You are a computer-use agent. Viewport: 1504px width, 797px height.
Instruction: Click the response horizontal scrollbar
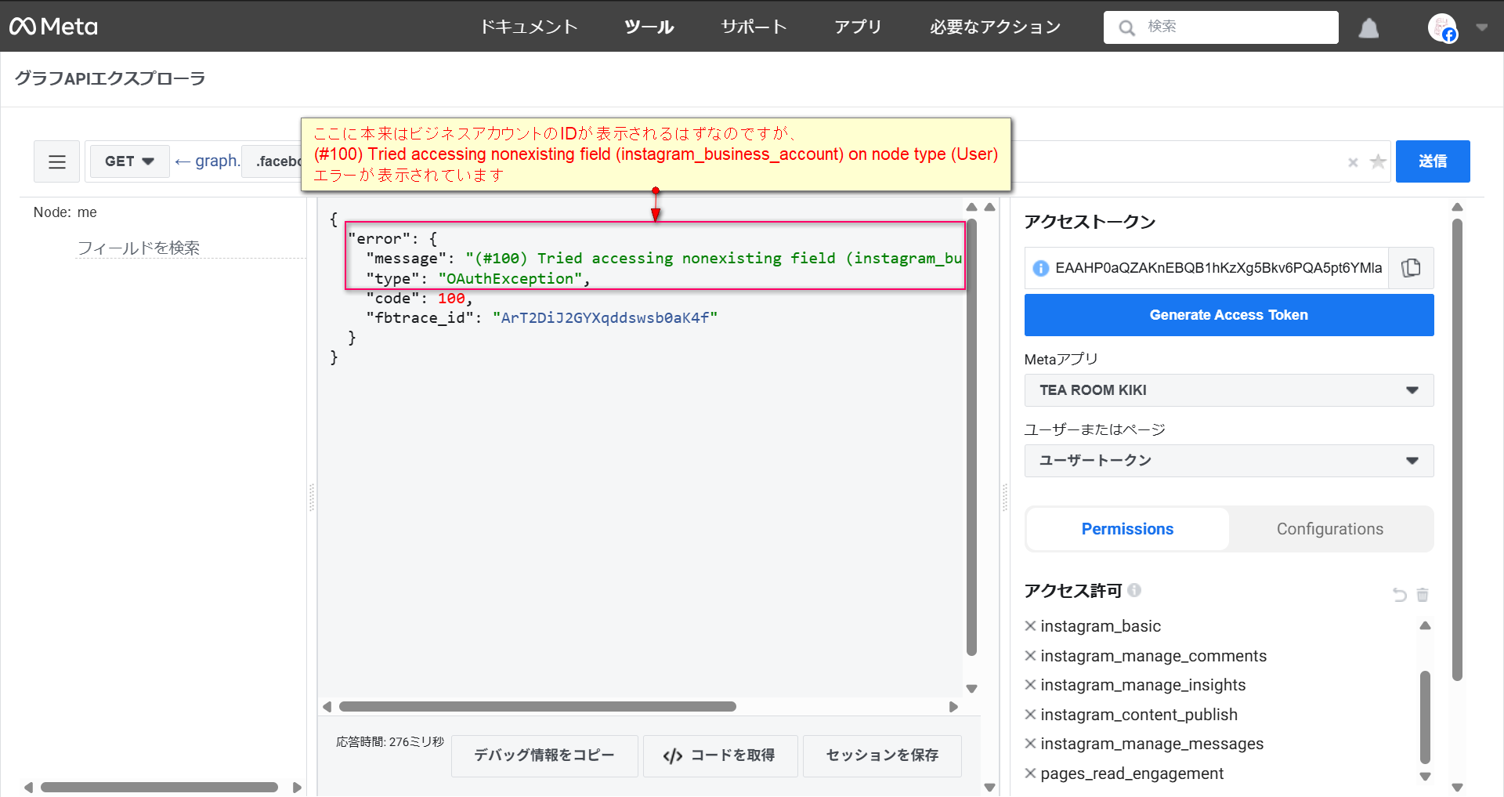point(537,707)
